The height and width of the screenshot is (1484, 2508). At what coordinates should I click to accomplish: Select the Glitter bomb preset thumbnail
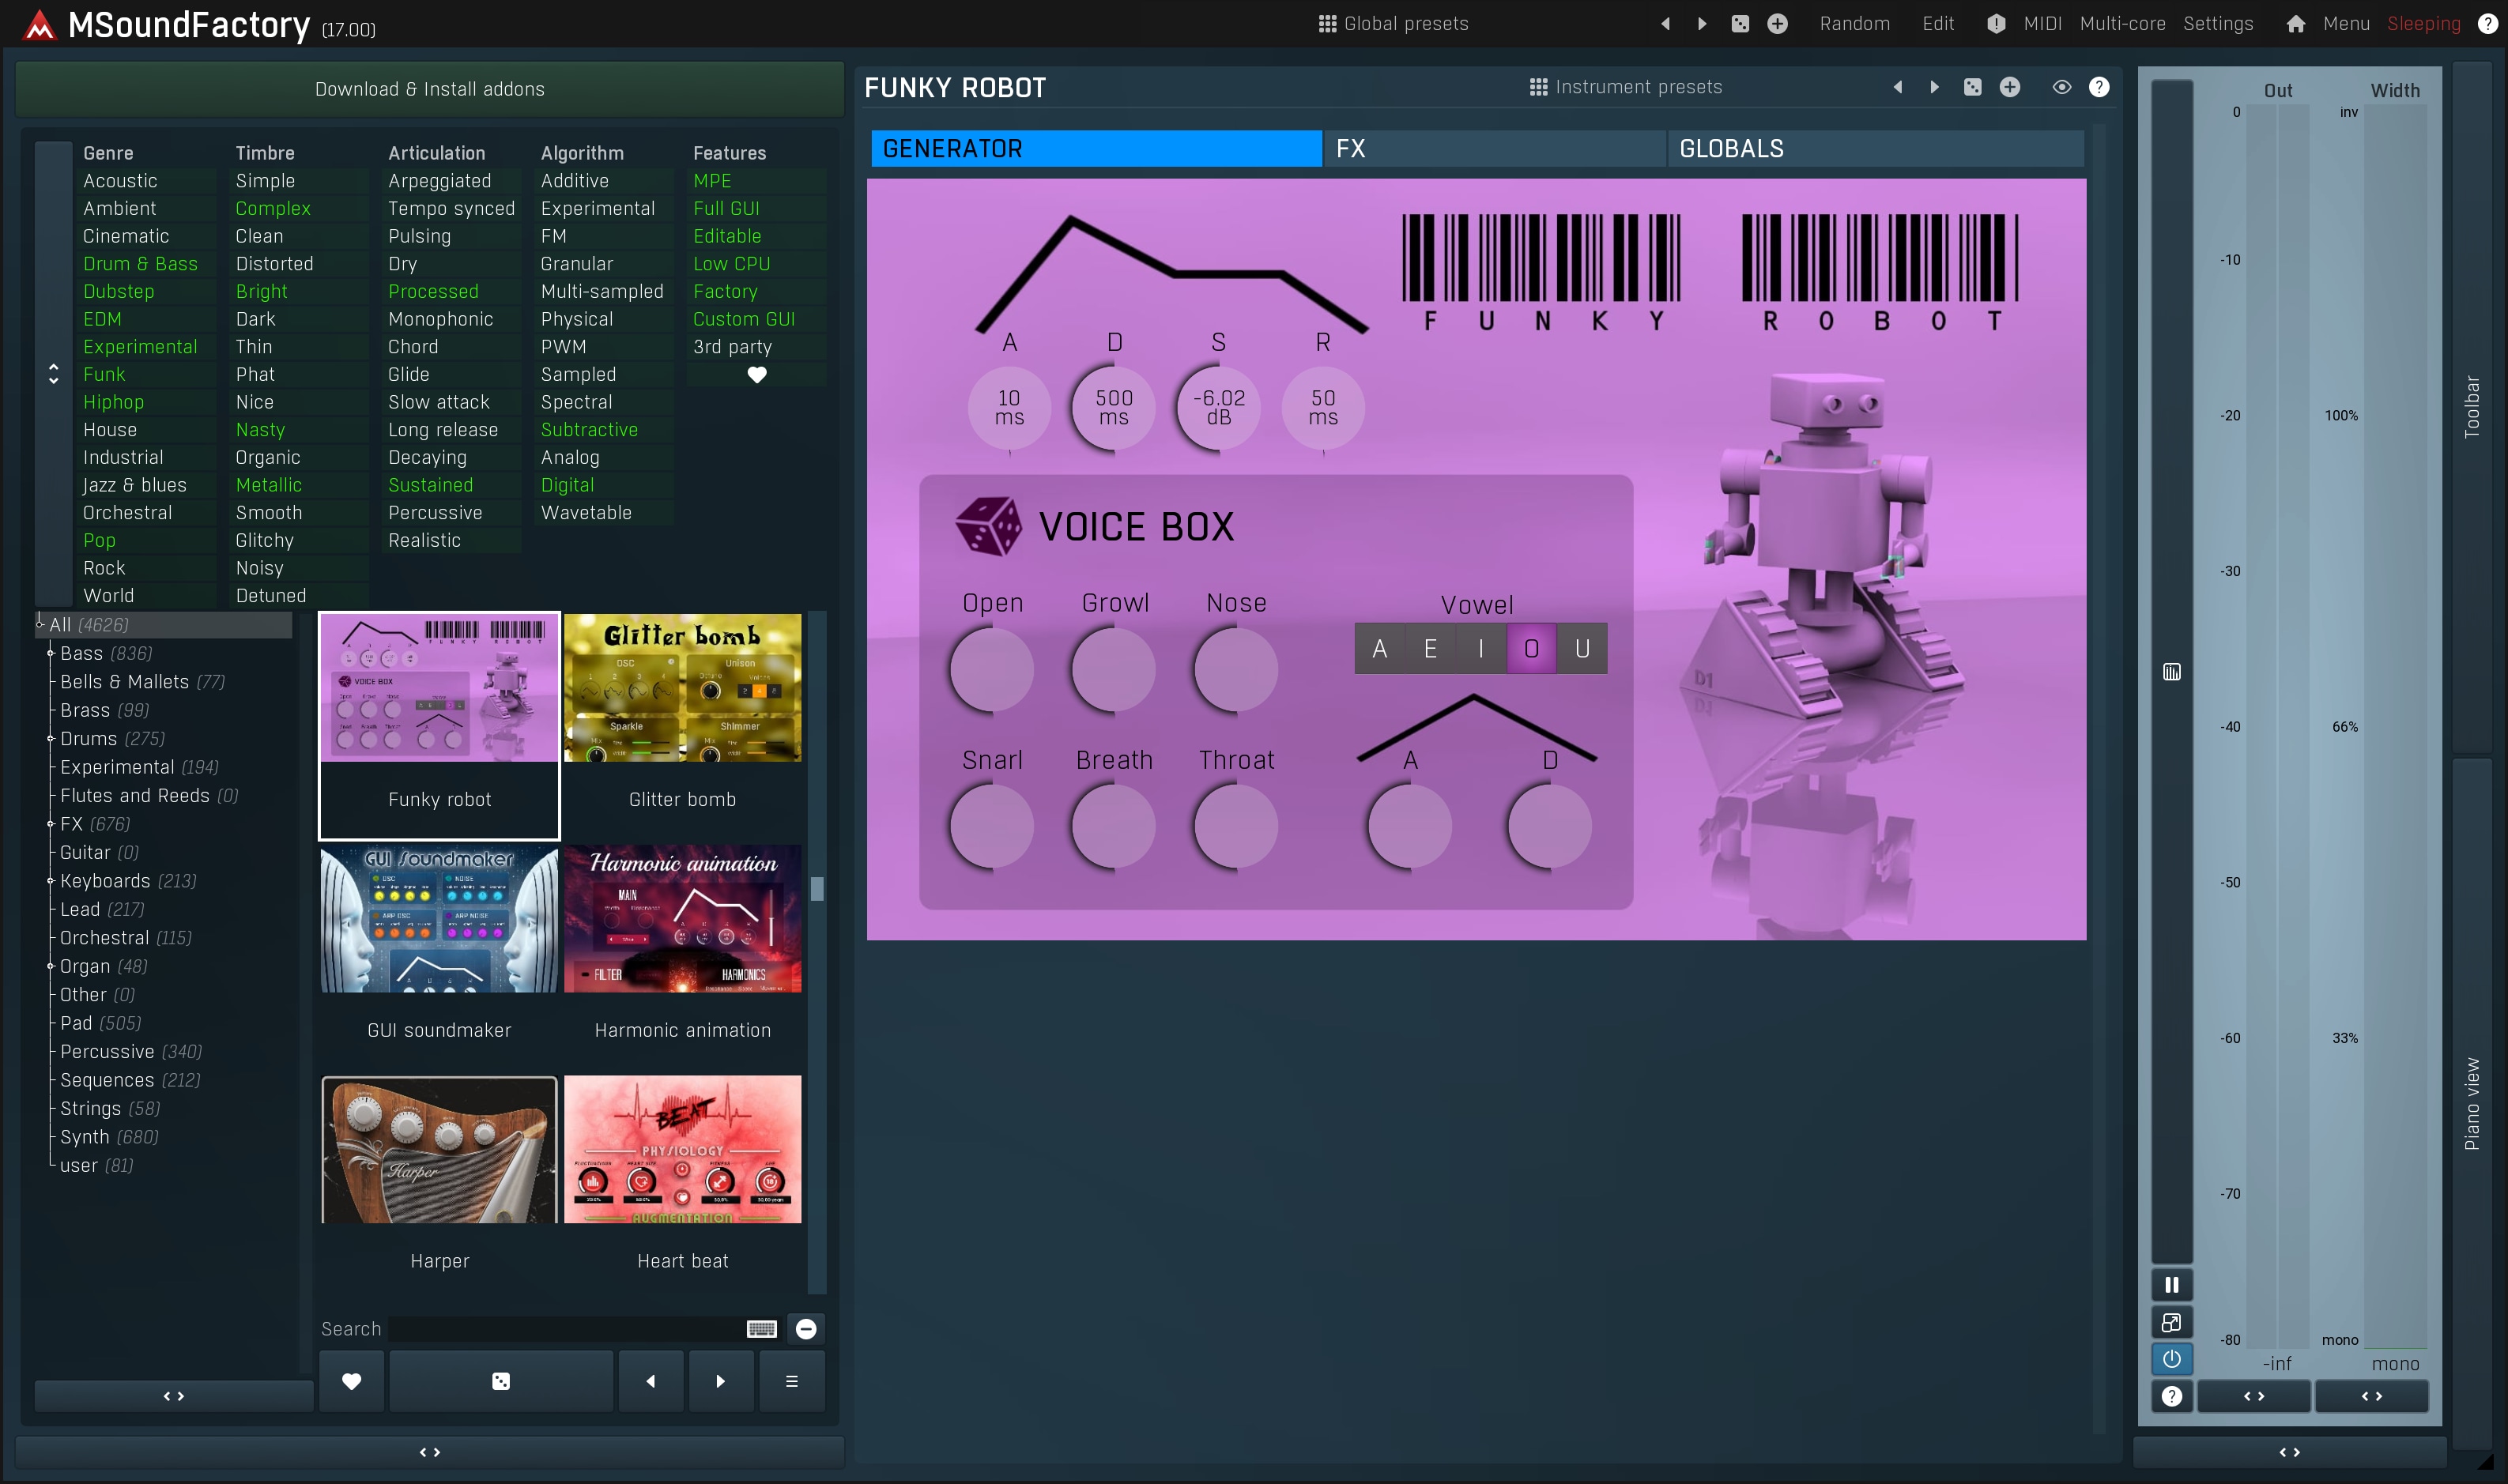[682, 689]
